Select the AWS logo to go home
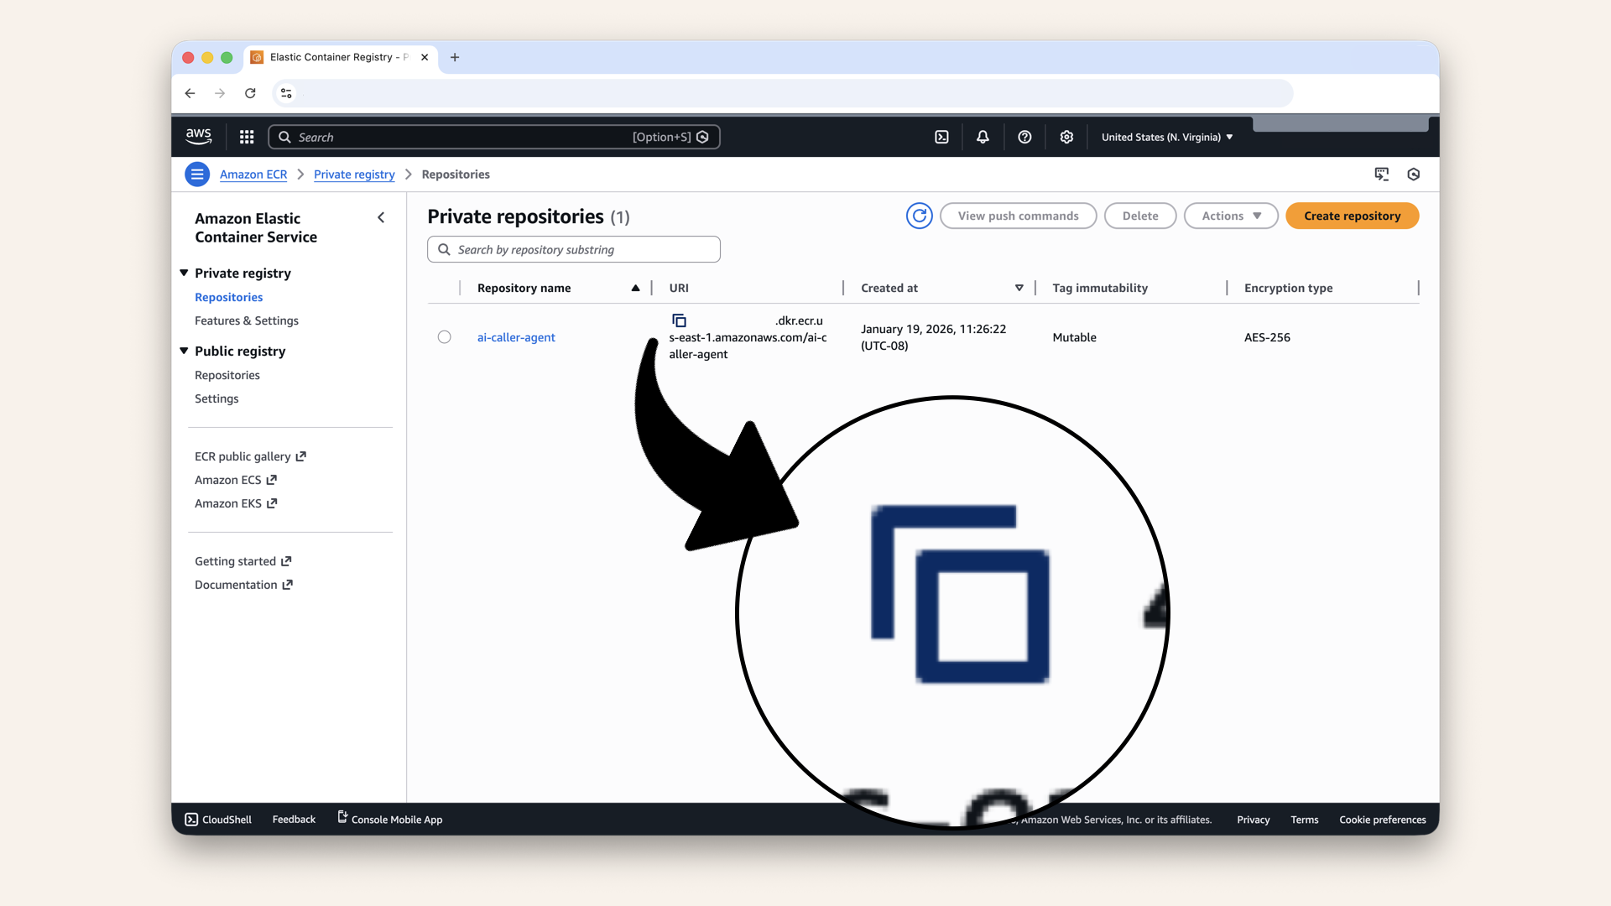Image resolution: width=1611 pixels, height=906 pixels. click(199, 136)
